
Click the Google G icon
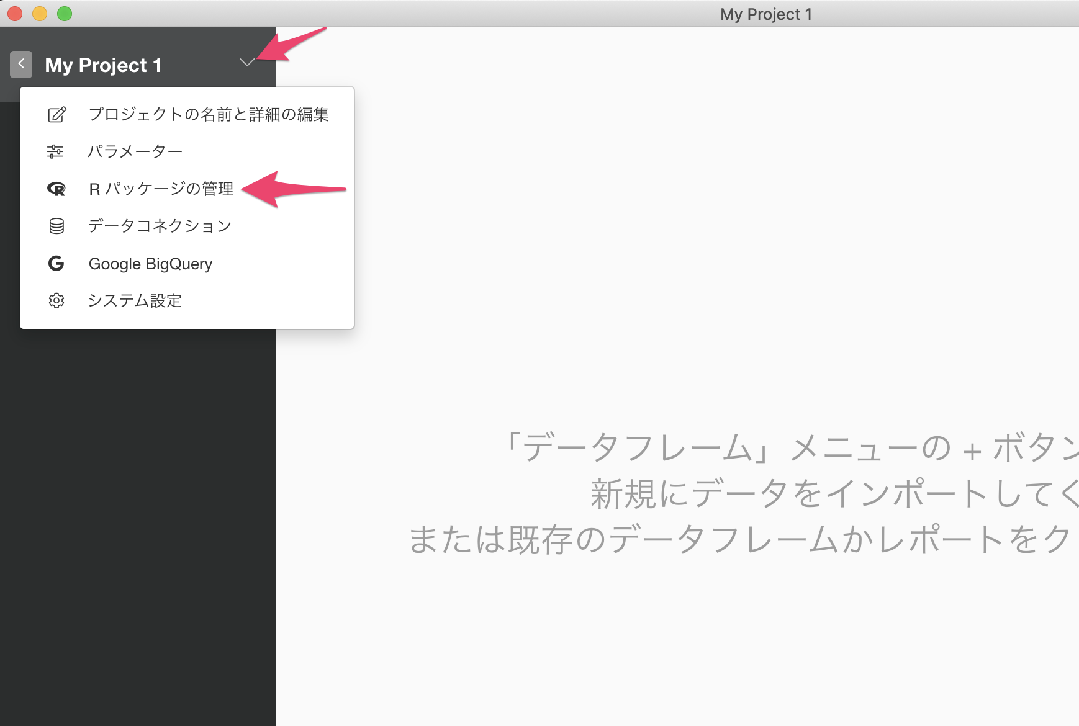pyautogui.click(x=56, y=264)
